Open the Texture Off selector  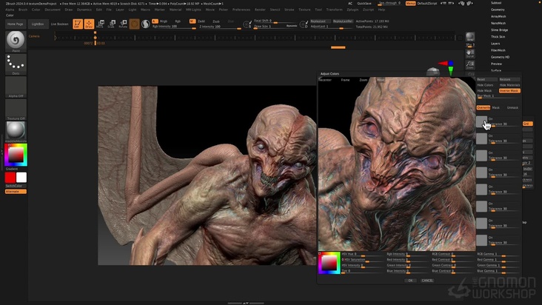click(16, 110)
